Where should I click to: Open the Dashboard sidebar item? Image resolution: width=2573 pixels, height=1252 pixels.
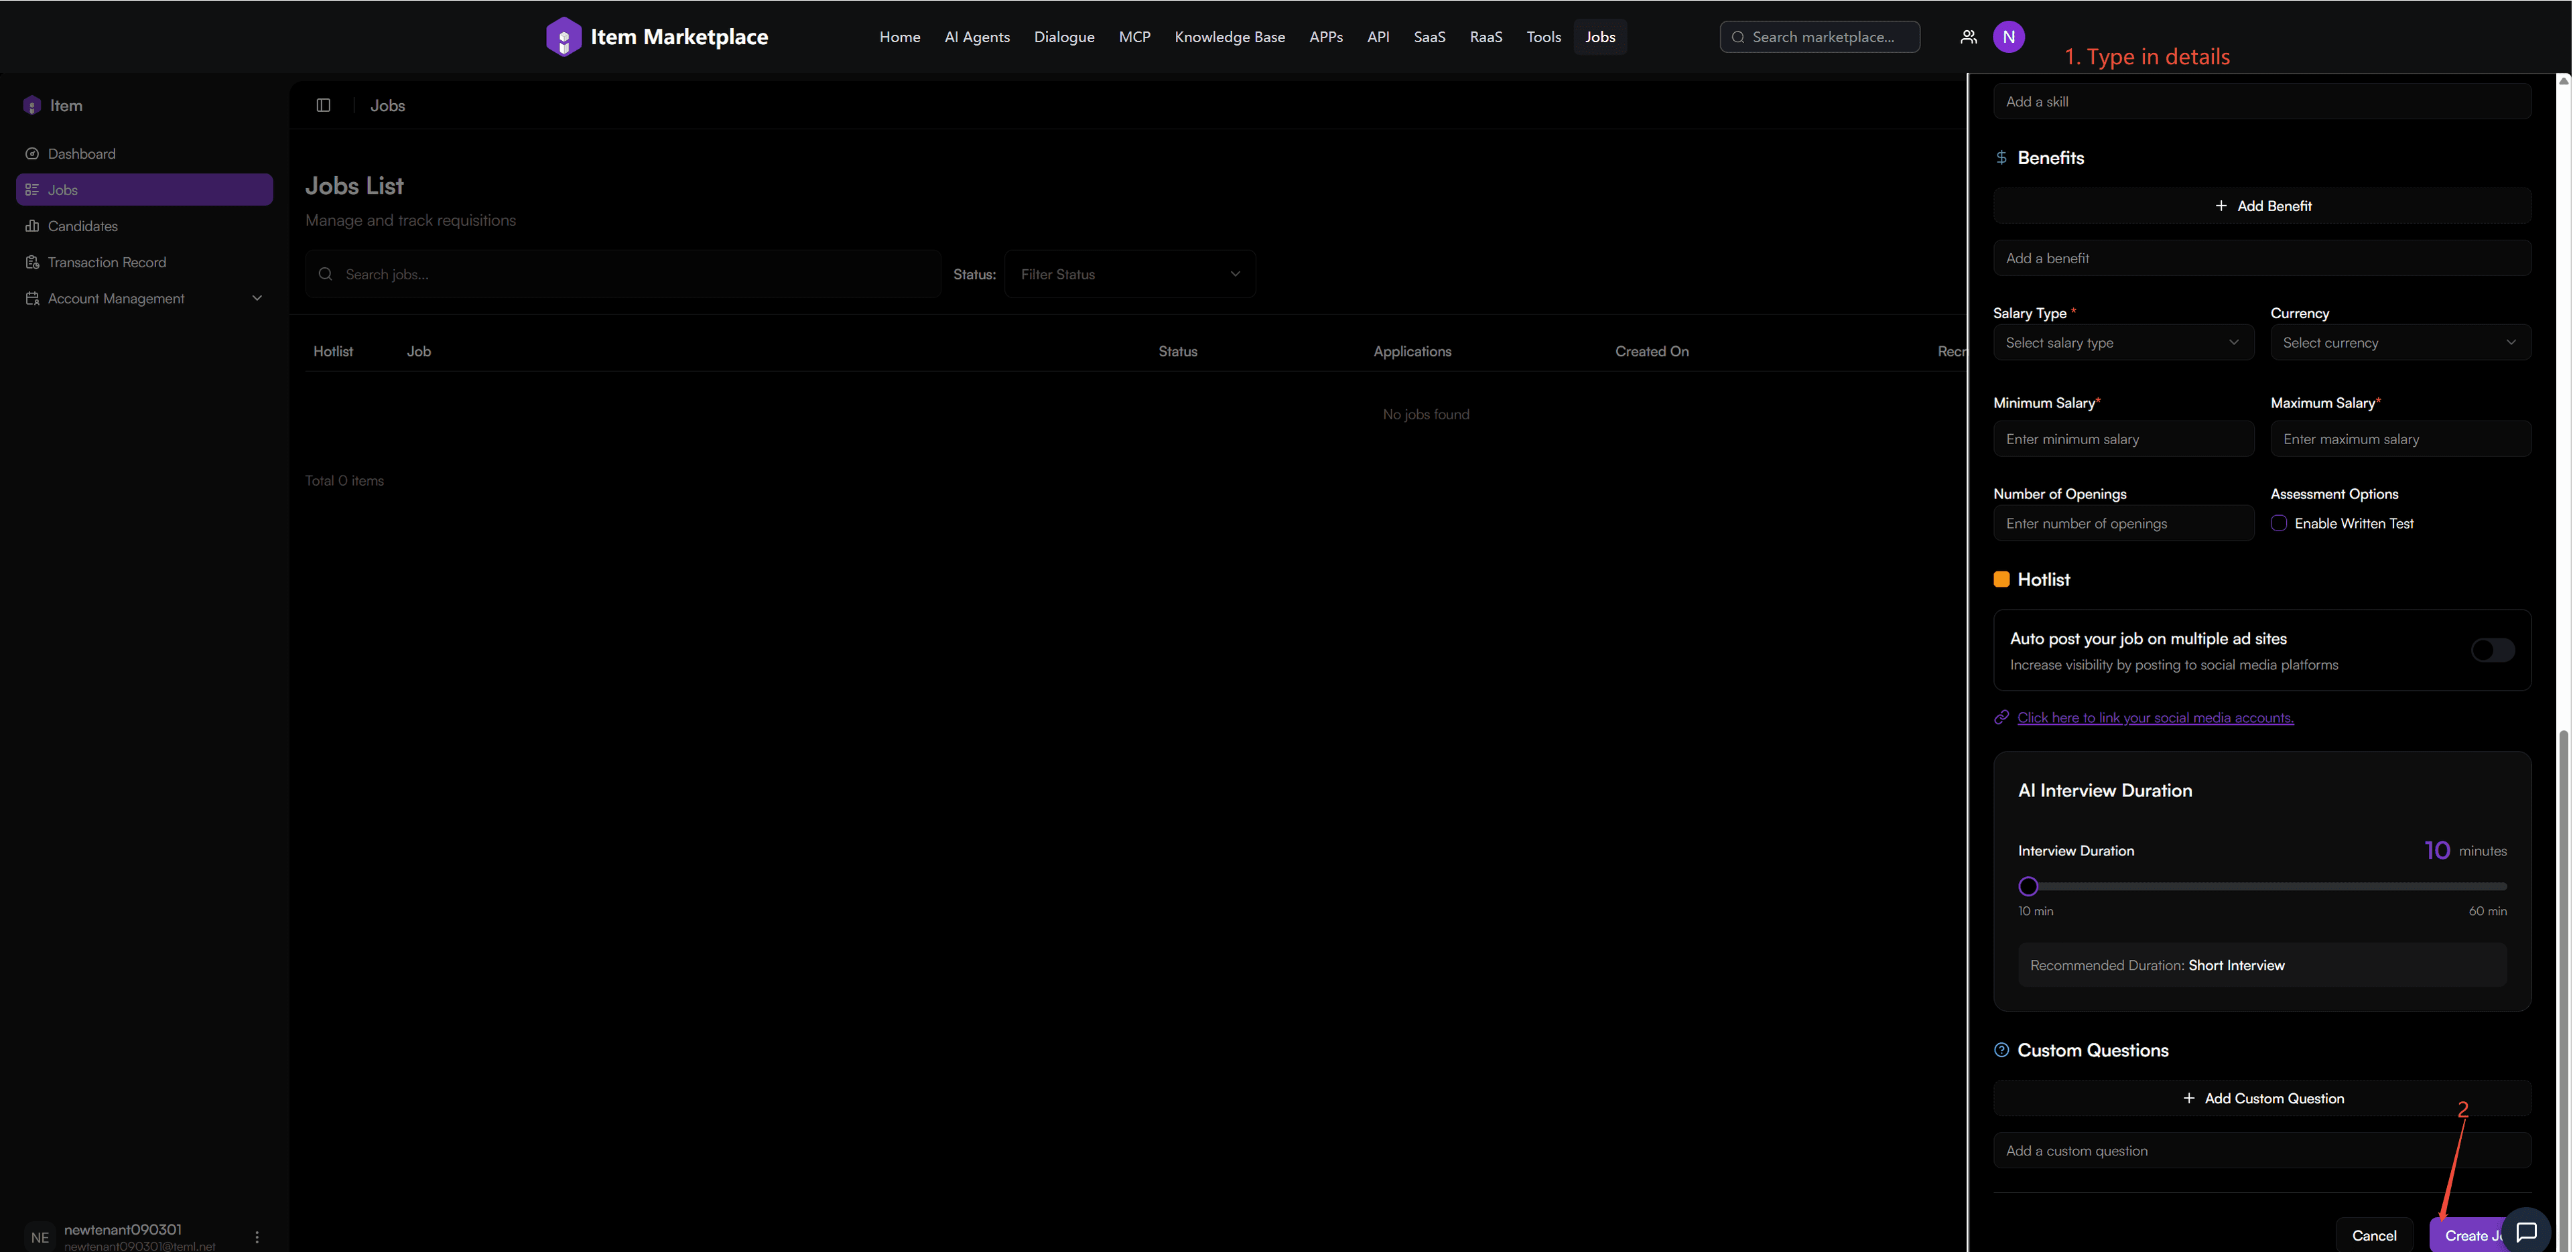click(82, 154)
